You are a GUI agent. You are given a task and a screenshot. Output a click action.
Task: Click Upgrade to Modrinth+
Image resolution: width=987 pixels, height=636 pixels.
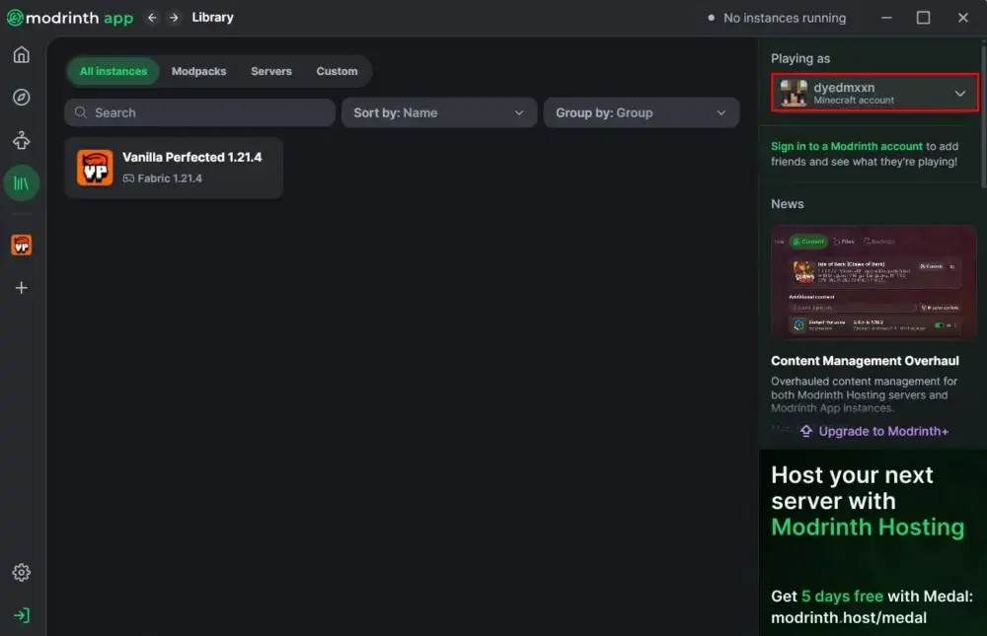[x=874, y=431]
